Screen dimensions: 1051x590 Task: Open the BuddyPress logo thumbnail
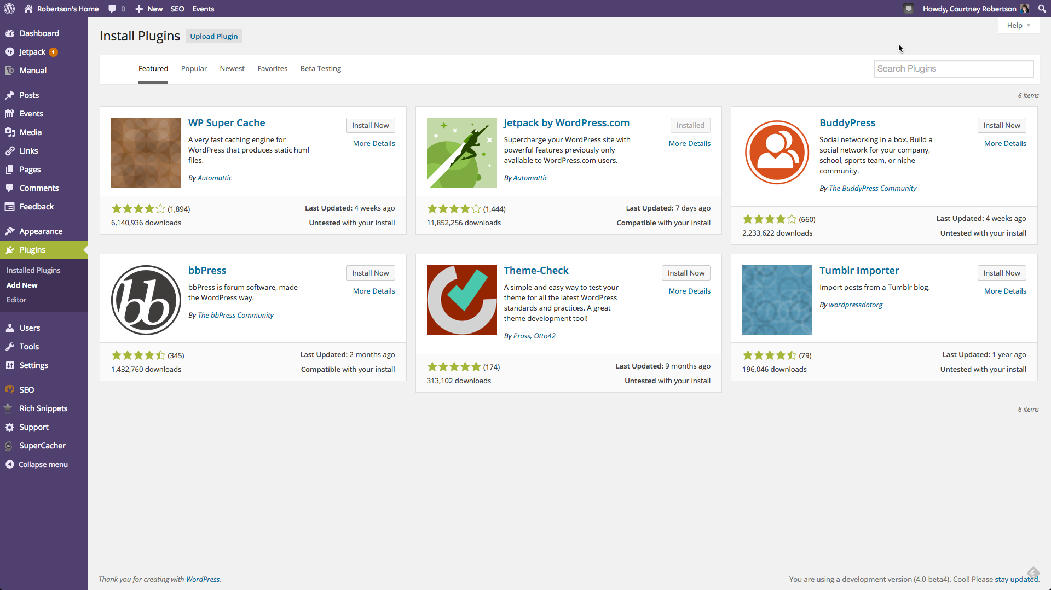click(x=777, y=153)
